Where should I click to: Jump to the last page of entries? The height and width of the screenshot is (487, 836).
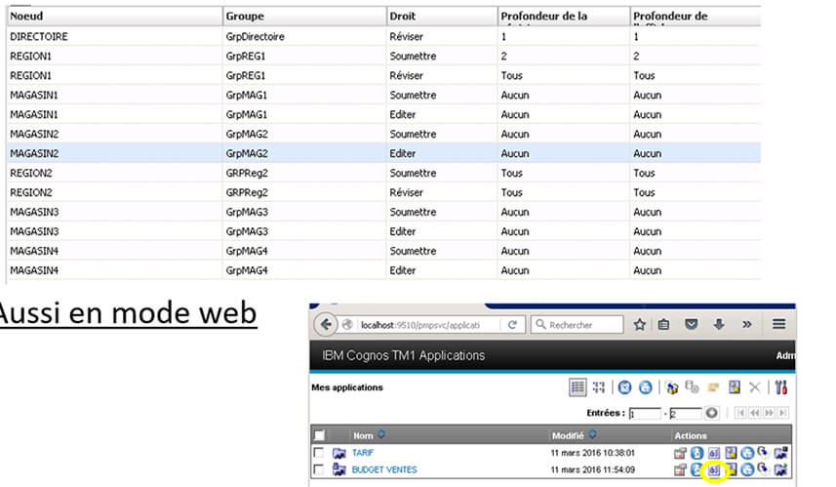click(x=782, y=413)
